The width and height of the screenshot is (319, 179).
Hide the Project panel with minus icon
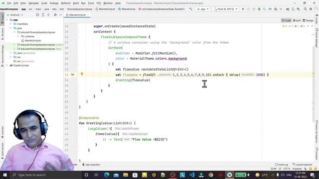[60, 15]
